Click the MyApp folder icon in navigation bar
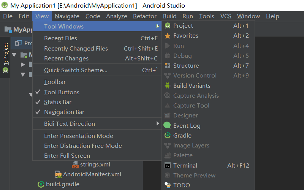304x190 pixels. click(8, 30)
